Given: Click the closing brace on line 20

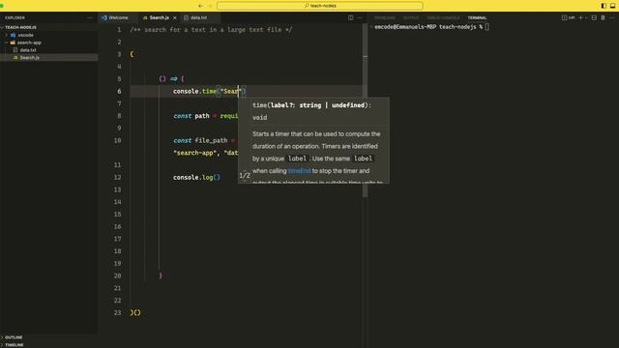Looking at the screenshot, I should point(161,275).
